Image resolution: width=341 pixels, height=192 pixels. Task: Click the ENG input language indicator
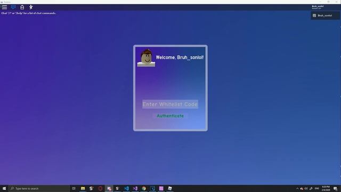point(317,188)
